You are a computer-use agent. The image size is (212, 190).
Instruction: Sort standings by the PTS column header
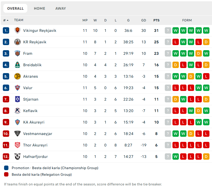click(x=156, y=20)
